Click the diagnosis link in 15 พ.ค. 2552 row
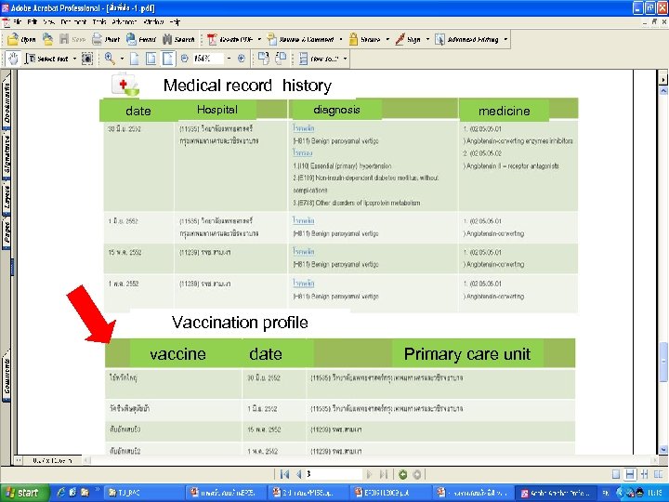The image size is (669, 502). 303,251
